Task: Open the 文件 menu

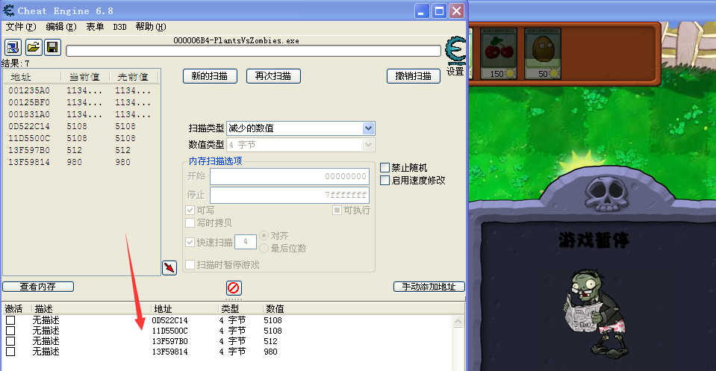Action: (21, 27)
